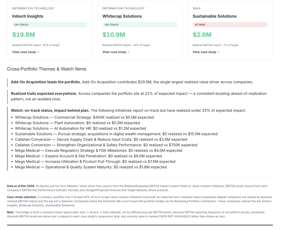Open Initech Insights case study link
The height and width of the screenshot is (230, 289).
coord(26,52)
